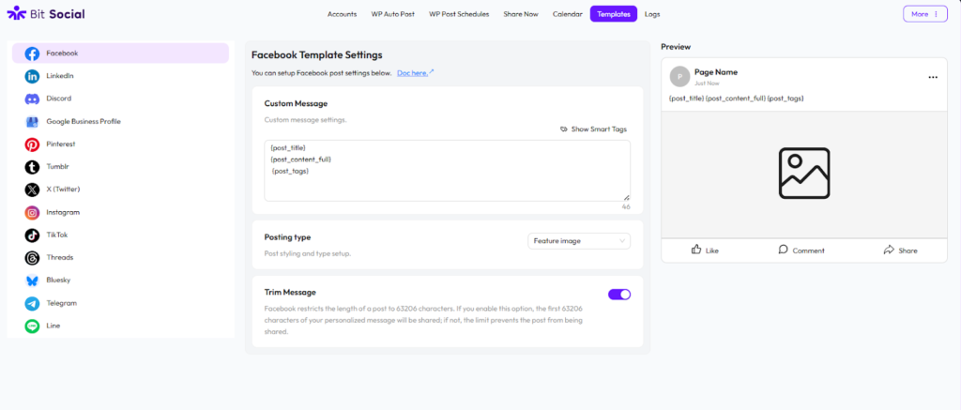Select the Pinterest platform icon
Viewport: 961px width, 410px height.
click(x=32, y=144)
